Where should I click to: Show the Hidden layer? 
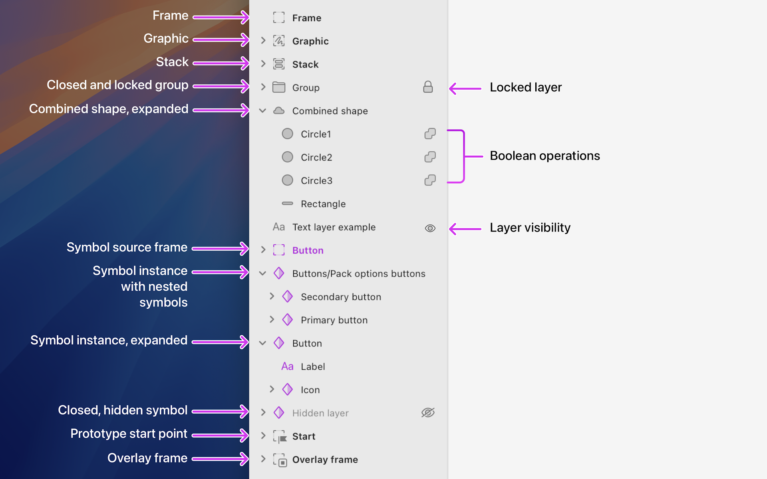pyautogui.click(x=428, y=413)
